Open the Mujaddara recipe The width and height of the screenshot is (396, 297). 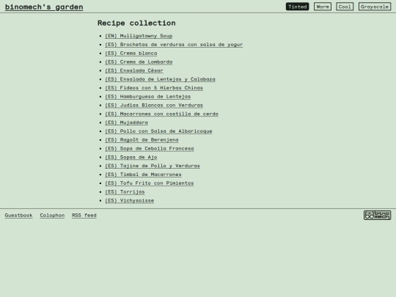tap(126, 122)
